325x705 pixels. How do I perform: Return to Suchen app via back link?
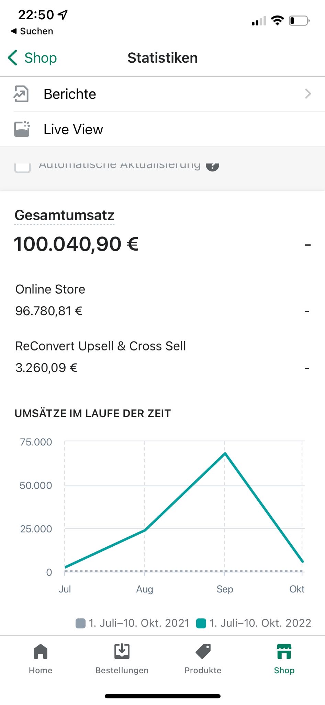[32, 31]
